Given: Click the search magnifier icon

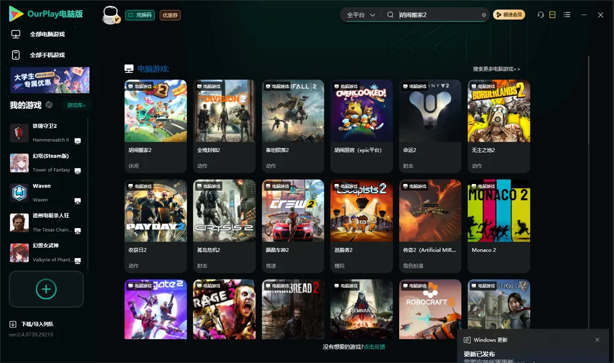Looking at the screenshot, I should point(391,15).
